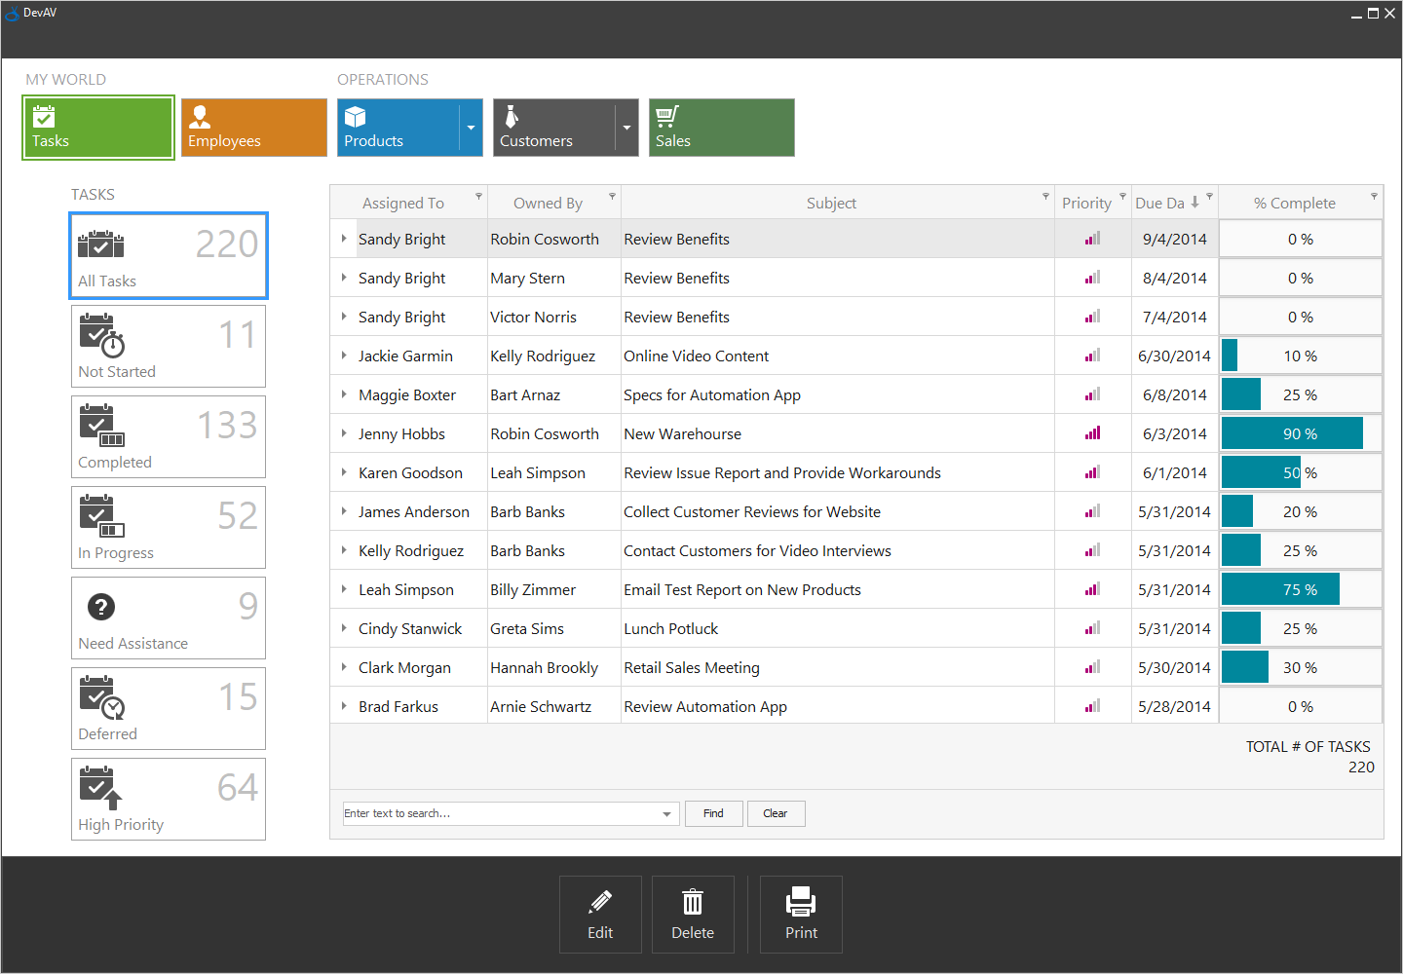This screenshot has width=1403, height=974.
Task: Click the New Warehourse 90% progress bar
Action: 1291,433
